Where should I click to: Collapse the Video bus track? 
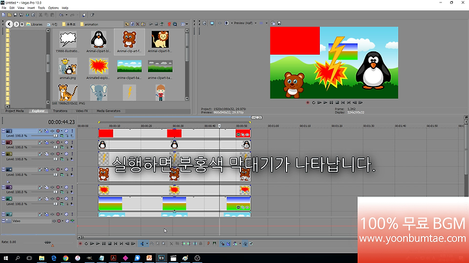click(x=3, y=221)
